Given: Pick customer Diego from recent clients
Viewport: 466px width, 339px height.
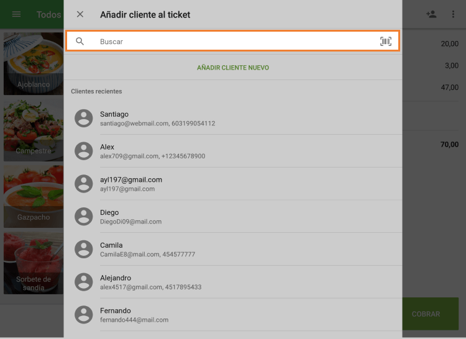Looking at the screenshot, I should (x=236, y=217).
